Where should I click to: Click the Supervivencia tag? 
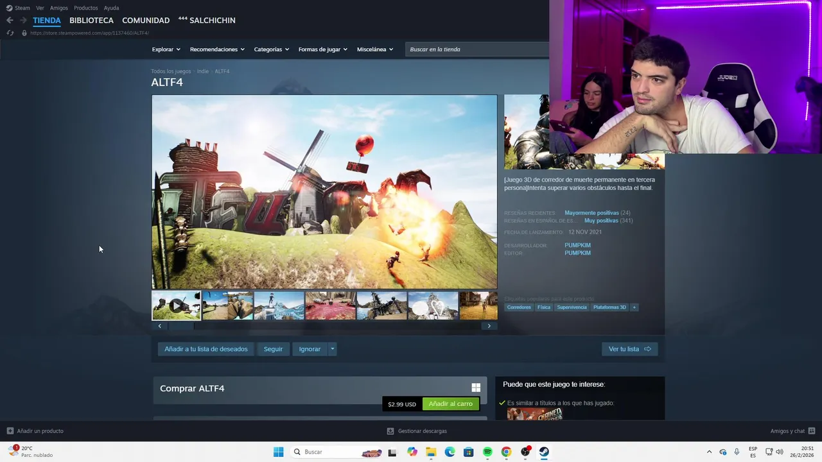click(x=572, y=307)
